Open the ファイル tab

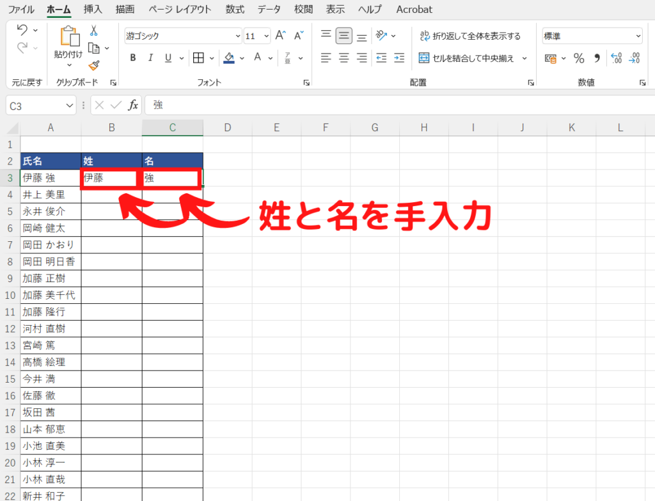pos(21,9)
